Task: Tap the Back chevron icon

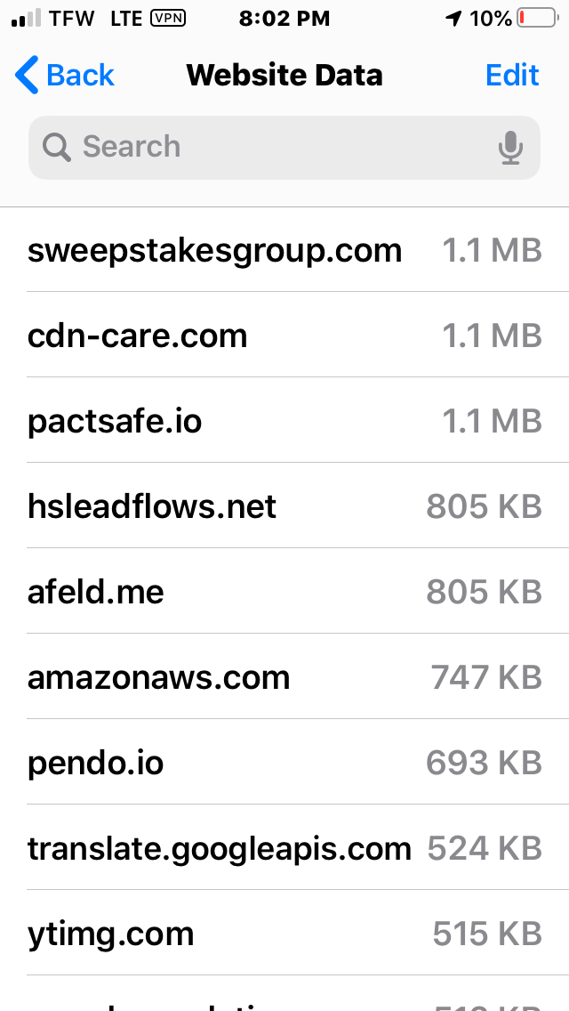Action: (x=28, y=76)
